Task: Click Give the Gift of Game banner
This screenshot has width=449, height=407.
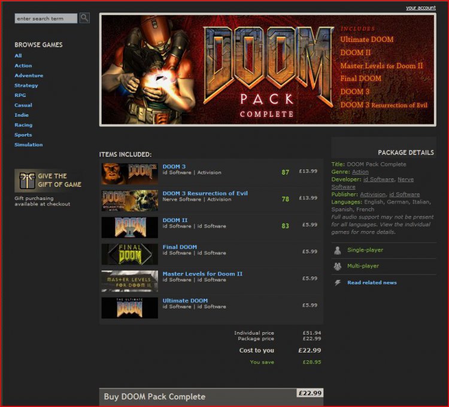Action: pos(49,181)
